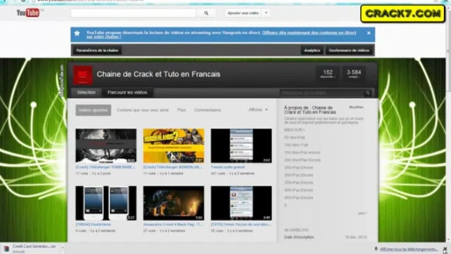
Task: Click the star icon in the blue banner
Action: 77,33
